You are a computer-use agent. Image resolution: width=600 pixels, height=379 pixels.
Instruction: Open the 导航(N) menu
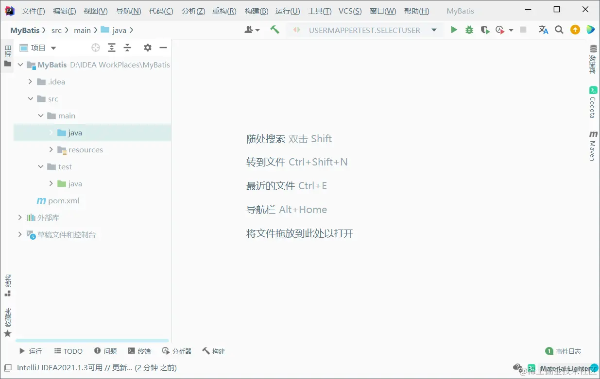click(129, 11)
